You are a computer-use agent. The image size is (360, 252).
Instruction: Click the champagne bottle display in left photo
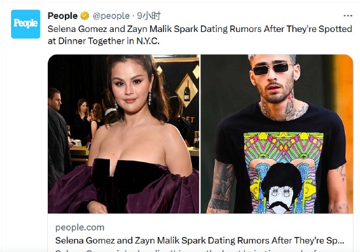point(187,91)
